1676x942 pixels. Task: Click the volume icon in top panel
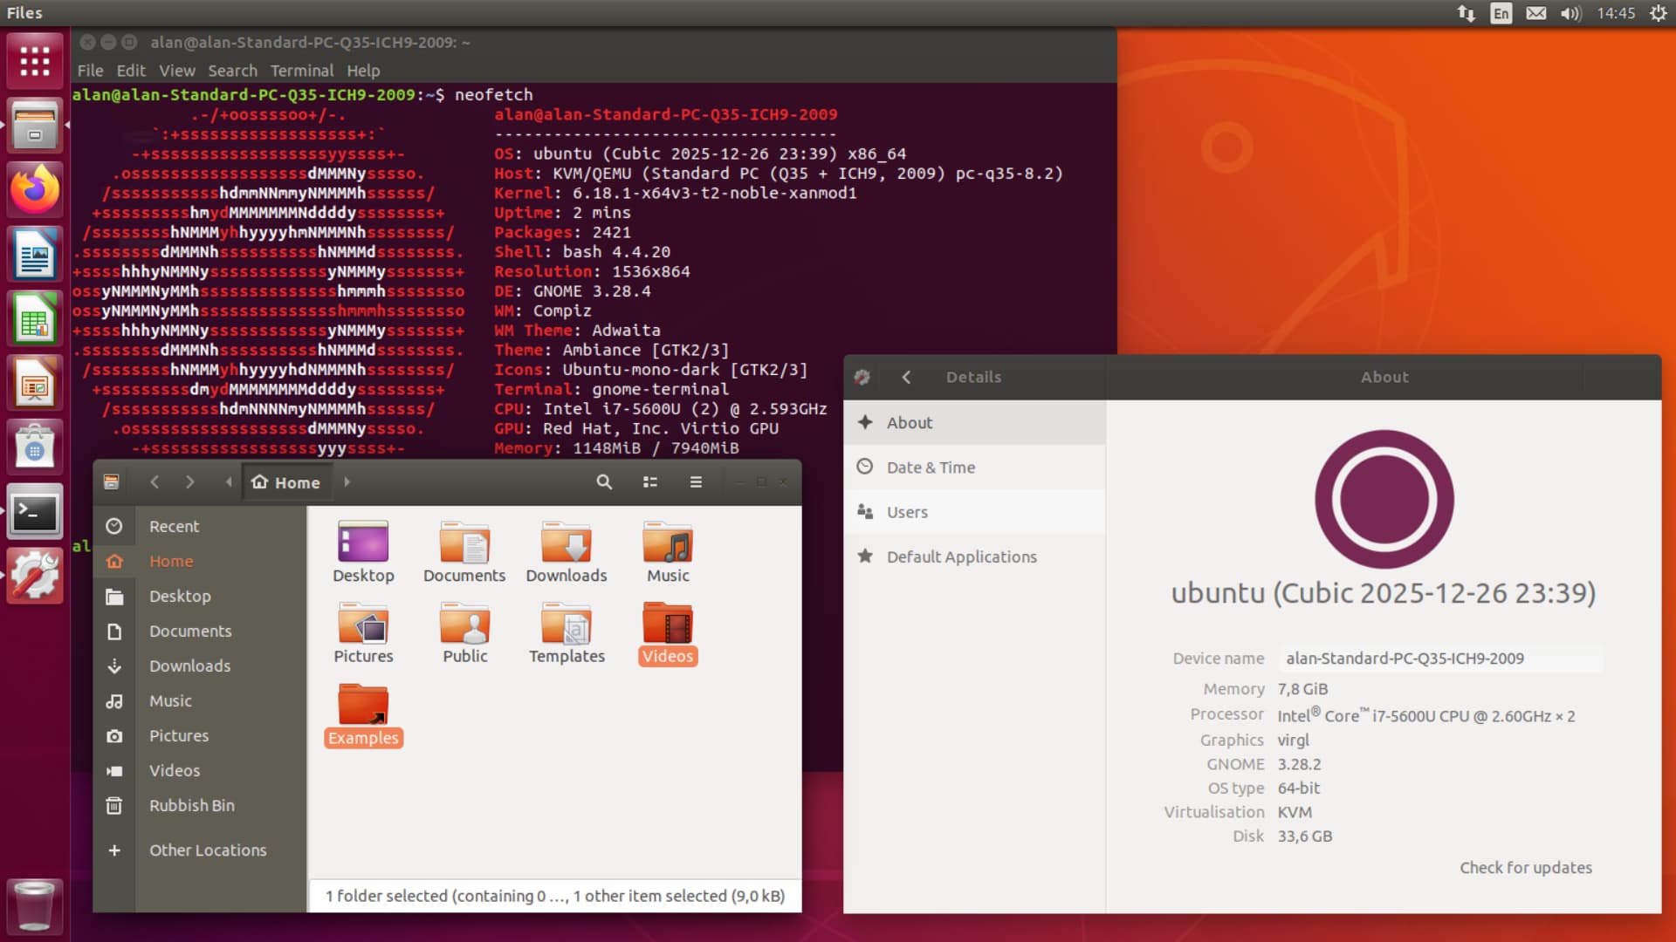1571,13
